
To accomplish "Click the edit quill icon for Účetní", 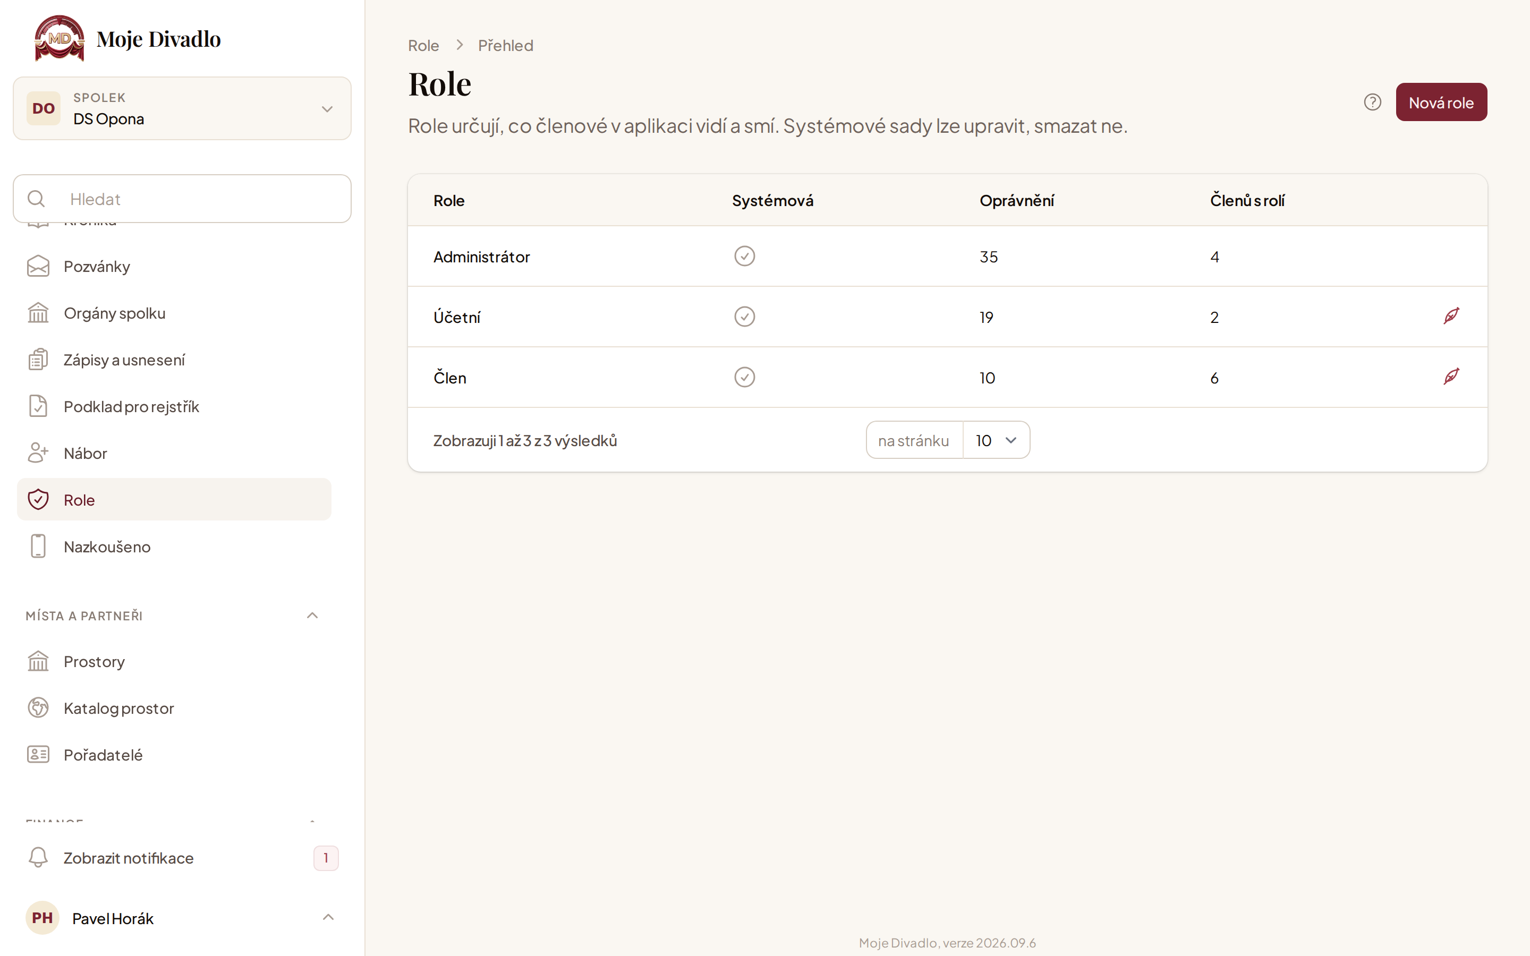I will 1451,315.
